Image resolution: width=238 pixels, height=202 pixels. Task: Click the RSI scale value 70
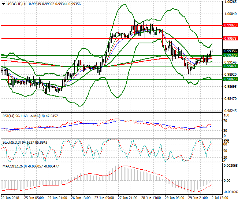coord(226,121)
